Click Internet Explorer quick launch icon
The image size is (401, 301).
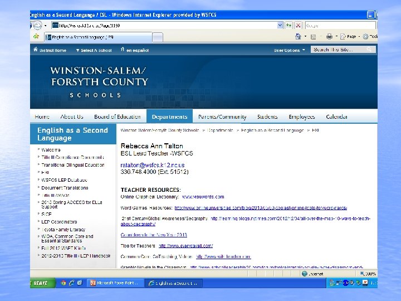click(x=72, y=283)
